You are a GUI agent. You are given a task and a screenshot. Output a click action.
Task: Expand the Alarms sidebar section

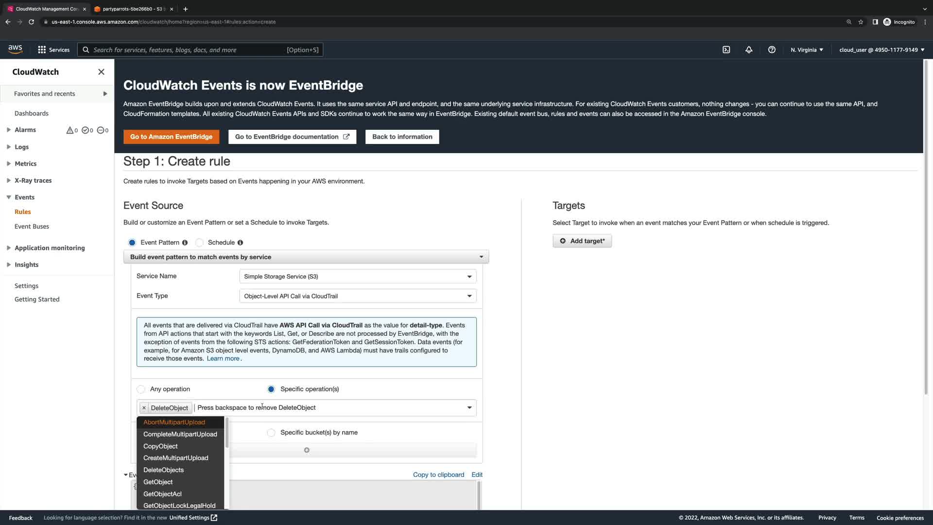coord(9,130)
